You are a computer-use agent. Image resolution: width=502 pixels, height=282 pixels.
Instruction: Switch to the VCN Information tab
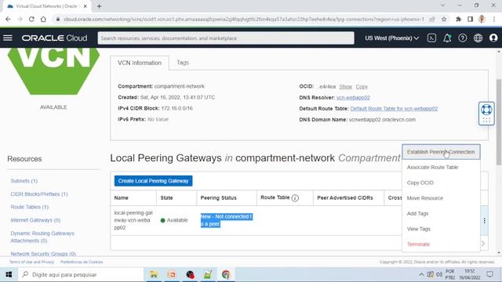[140, 63]
